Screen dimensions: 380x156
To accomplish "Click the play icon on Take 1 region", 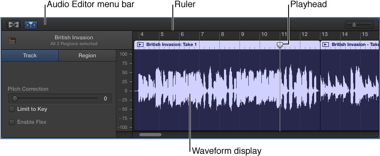I will [x=140, y=45].
